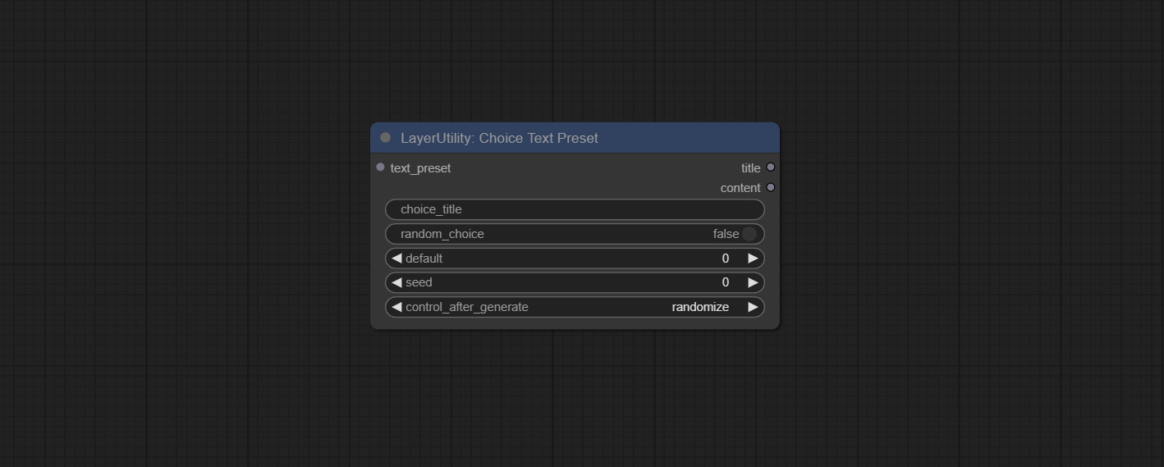Increase the seed with its right arrow
Image resolution: width=1164 pixels, height=467 pixels.
pos(753,282)
